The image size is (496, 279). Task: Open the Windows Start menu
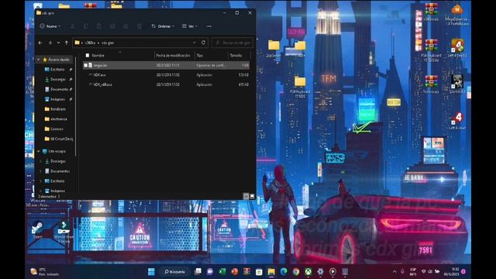pyautogui.click(x=151, y=271)
